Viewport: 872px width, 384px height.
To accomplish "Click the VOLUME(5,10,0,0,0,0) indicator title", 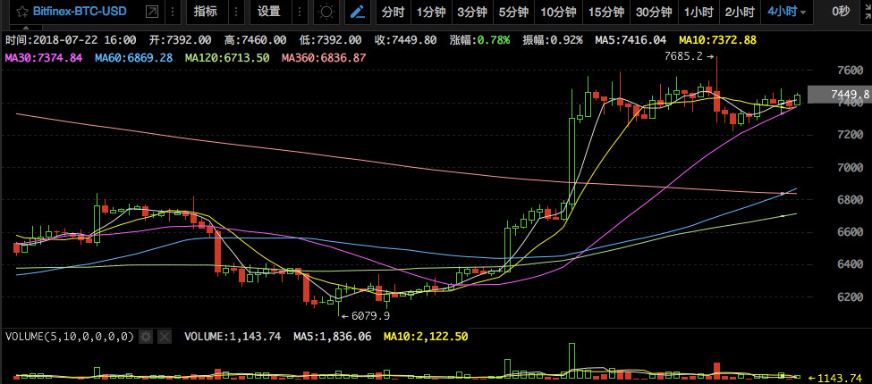I will [x=70, y=336].
